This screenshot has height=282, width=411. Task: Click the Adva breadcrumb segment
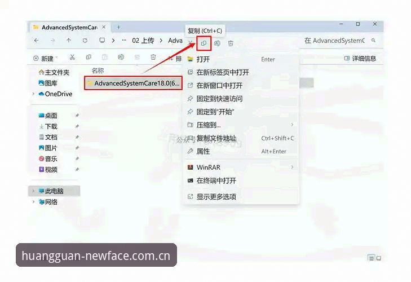tap(175, 41)
